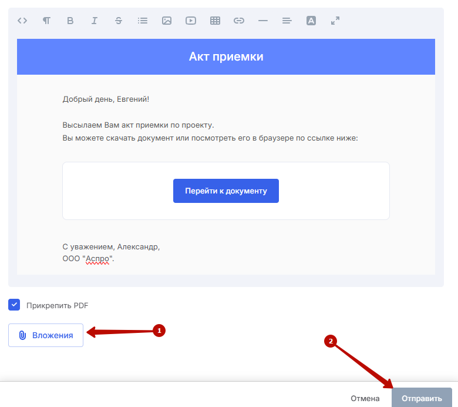Click the Прикрепить PDF label
The image size is (458, 407).
tap(58, 305)
